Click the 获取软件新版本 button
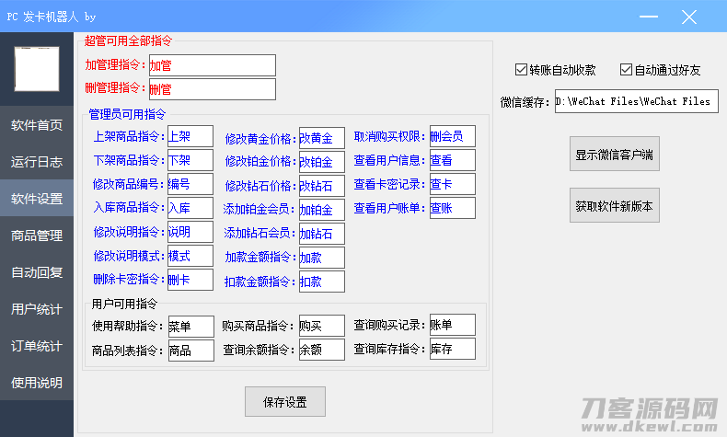 click(x=615, y=205)
